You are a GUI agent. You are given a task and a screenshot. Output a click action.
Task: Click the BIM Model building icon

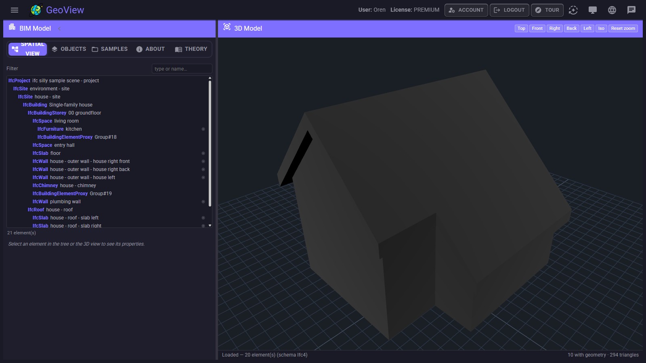[12, 27]
